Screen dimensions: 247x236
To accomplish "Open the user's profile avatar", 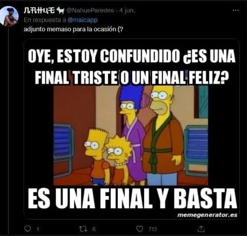I will point(9,16).
